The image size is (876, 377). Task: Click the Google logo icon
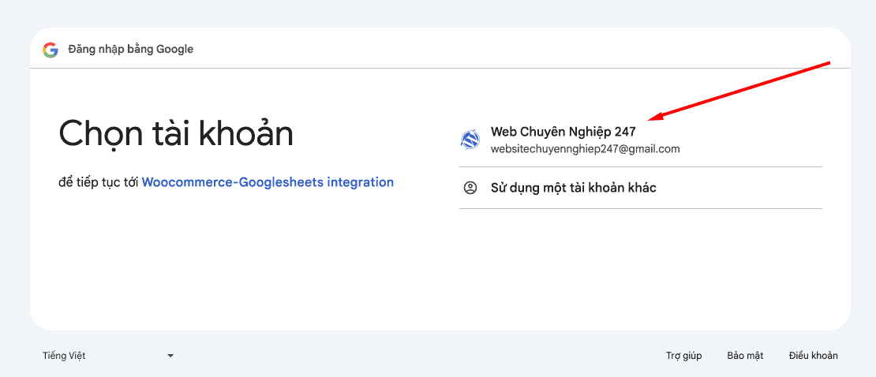point(51,50)
